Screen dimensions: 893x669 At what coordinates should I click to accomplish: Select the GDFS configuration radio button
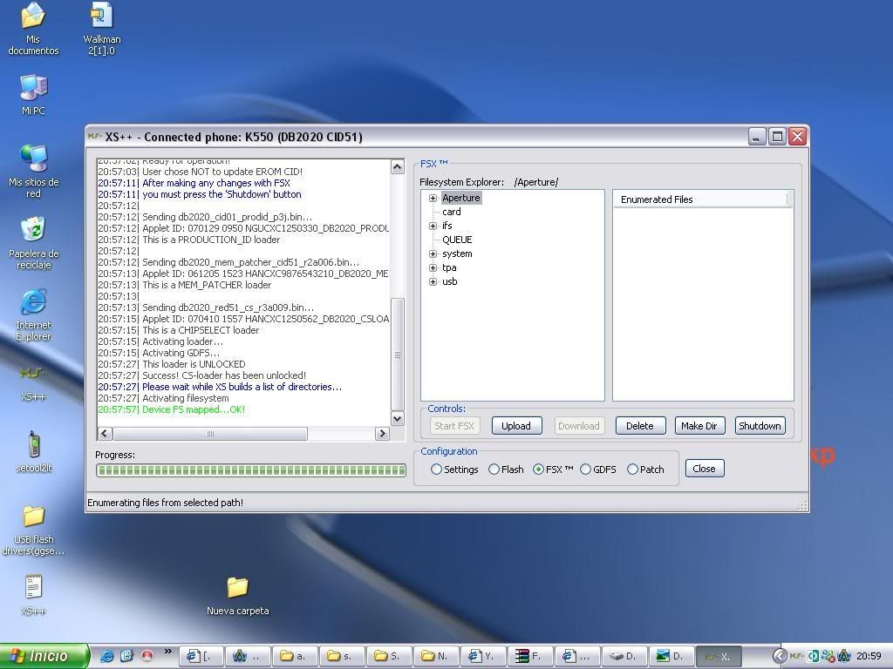pos(585,470)
